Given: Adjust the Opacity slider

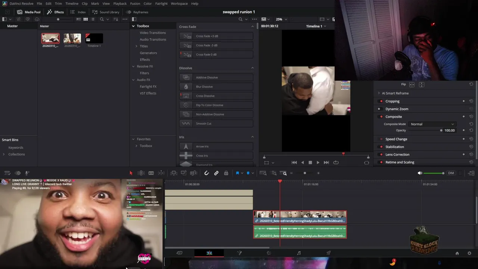Looking at the screenshot, I should pos(425,130).
